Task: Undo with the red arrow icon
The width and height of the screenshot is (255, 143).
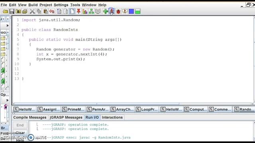Action: (52, 12)
